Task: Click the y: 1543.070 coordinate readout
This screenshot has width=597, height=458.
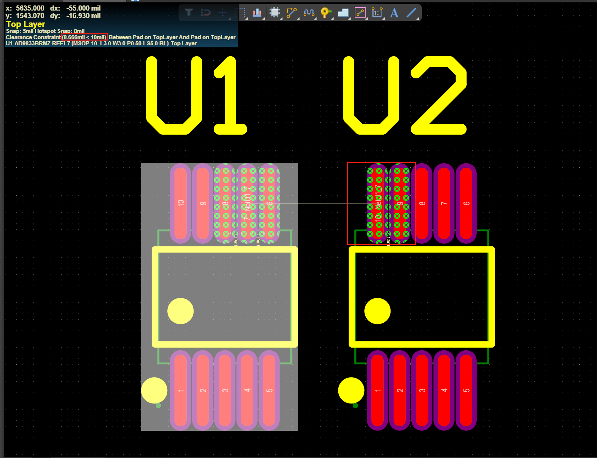Action: pos(25,16)
